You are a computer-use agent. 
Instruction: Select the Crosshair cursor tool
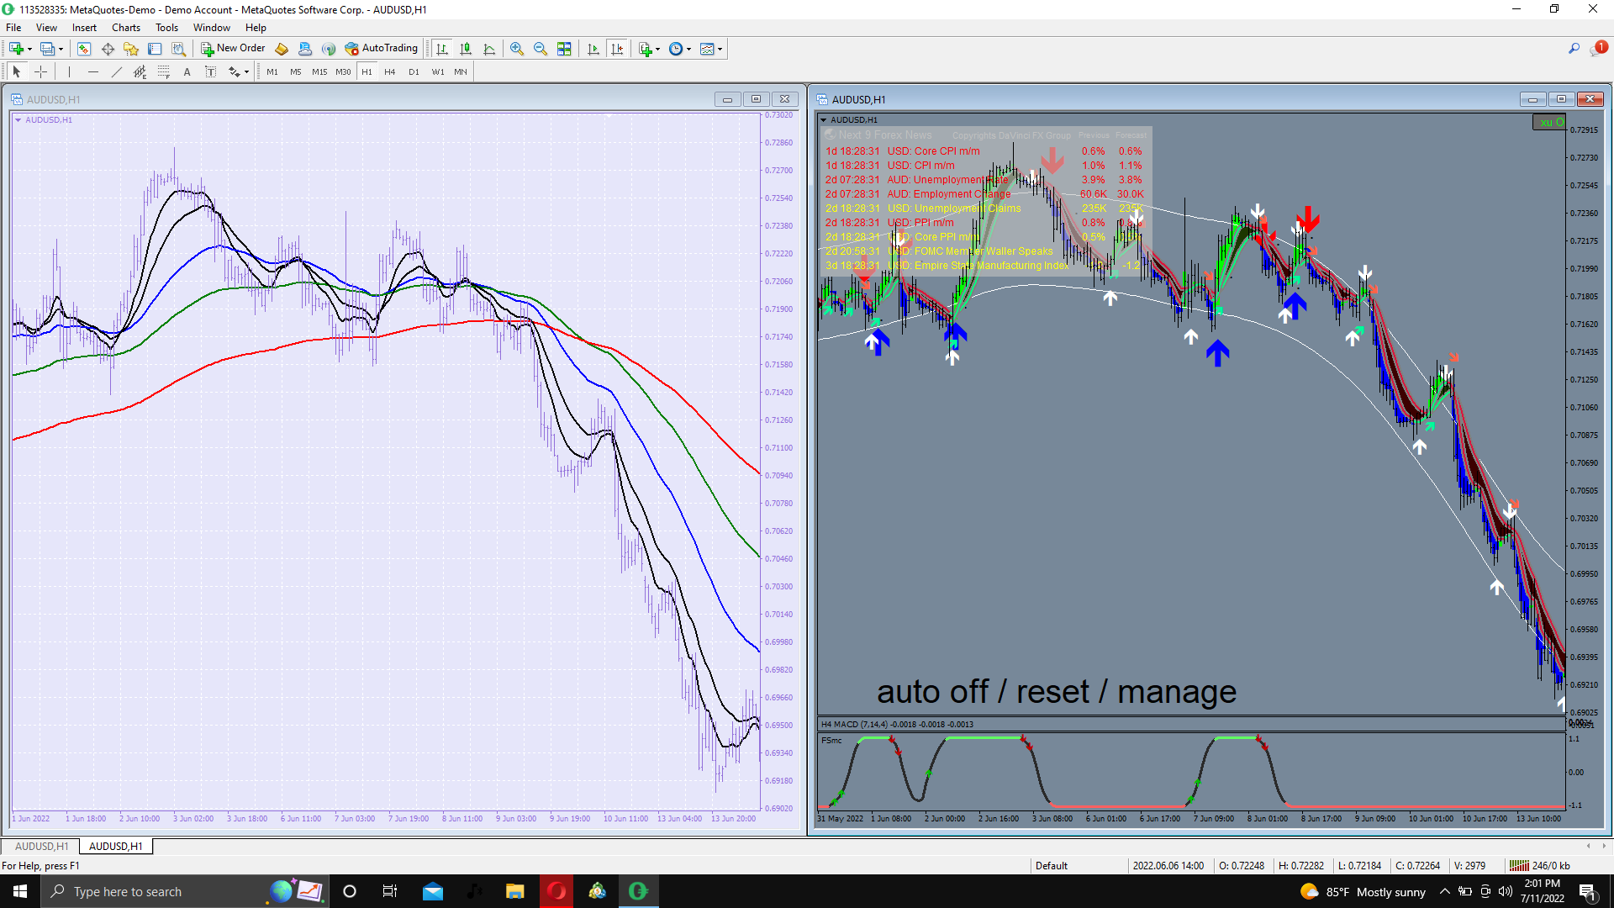(x=40, y=72)
